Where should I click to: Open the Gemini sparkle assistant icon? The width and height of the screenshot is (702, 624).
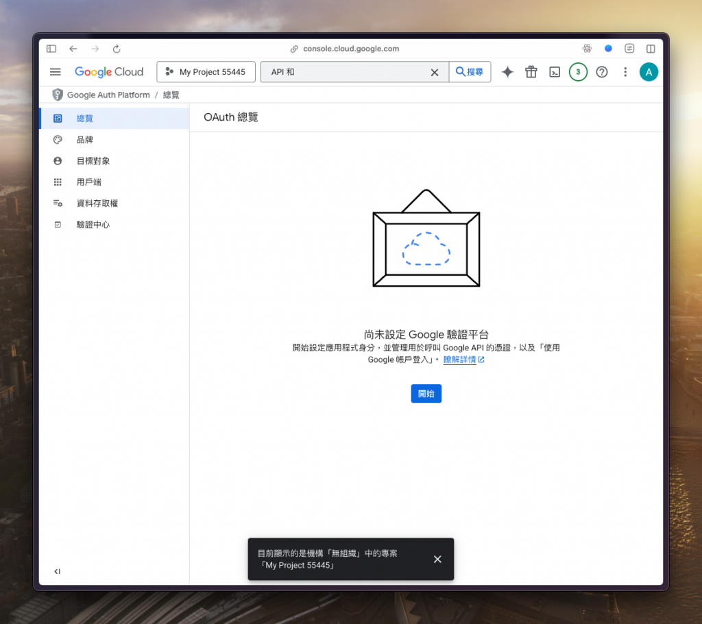click(507, 72)
